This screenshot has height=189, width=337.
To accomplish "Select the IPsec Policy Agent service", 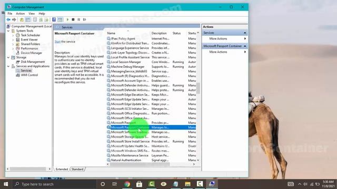I will [x=152, y=38].
